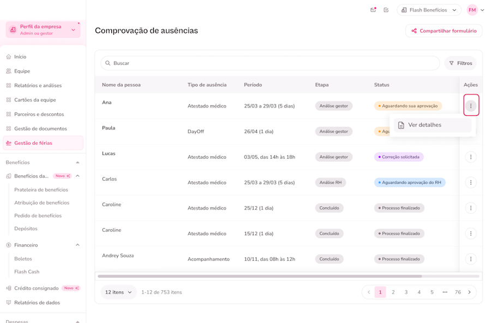Jump to last page 76
491x323 pixels.
tap(458, 292)
